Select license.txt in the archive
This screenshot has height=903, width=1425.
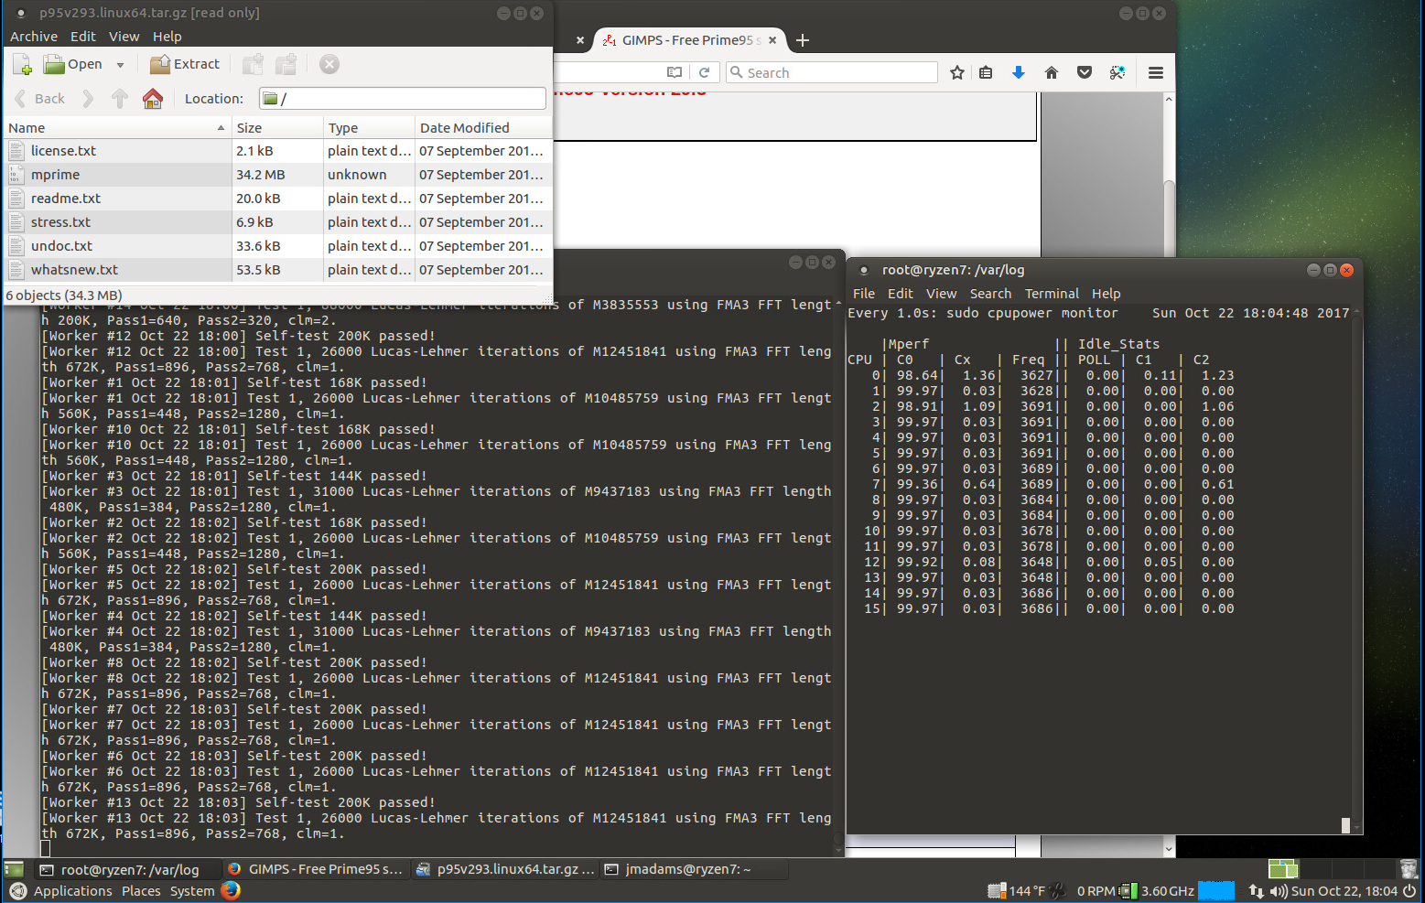click(278, 151)
